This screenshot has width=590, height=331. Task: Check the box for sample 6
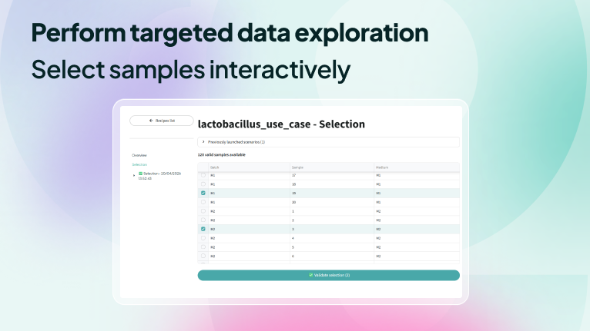click(x=203, y=256)
